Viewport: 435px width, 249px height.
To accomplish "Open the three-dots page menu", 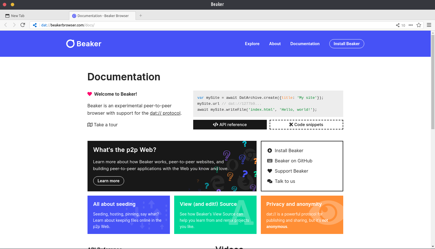I will coord(411,25).
